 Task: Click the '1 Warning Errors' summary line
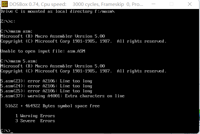click(35, 116)
